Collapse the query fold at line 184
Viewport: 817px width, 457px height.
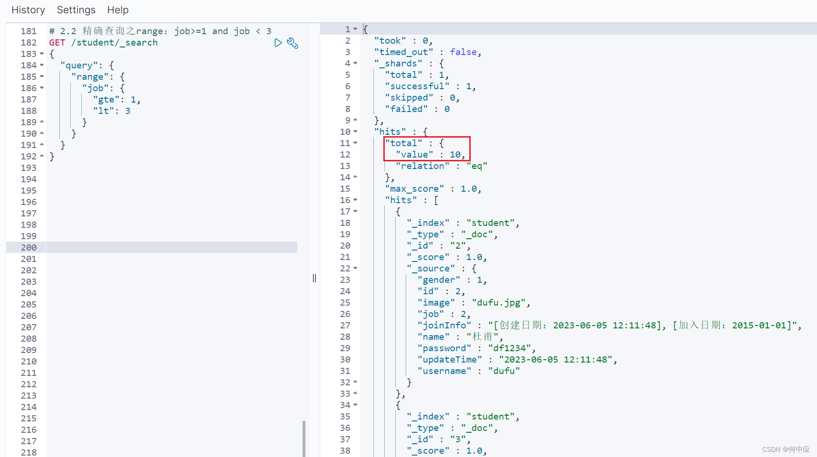[x=42, y=65]
